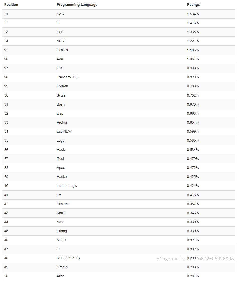The height and width of the screenshot is (283, 237).
Task: Select Haskell in the table
Action: click(x=62, y=177)
